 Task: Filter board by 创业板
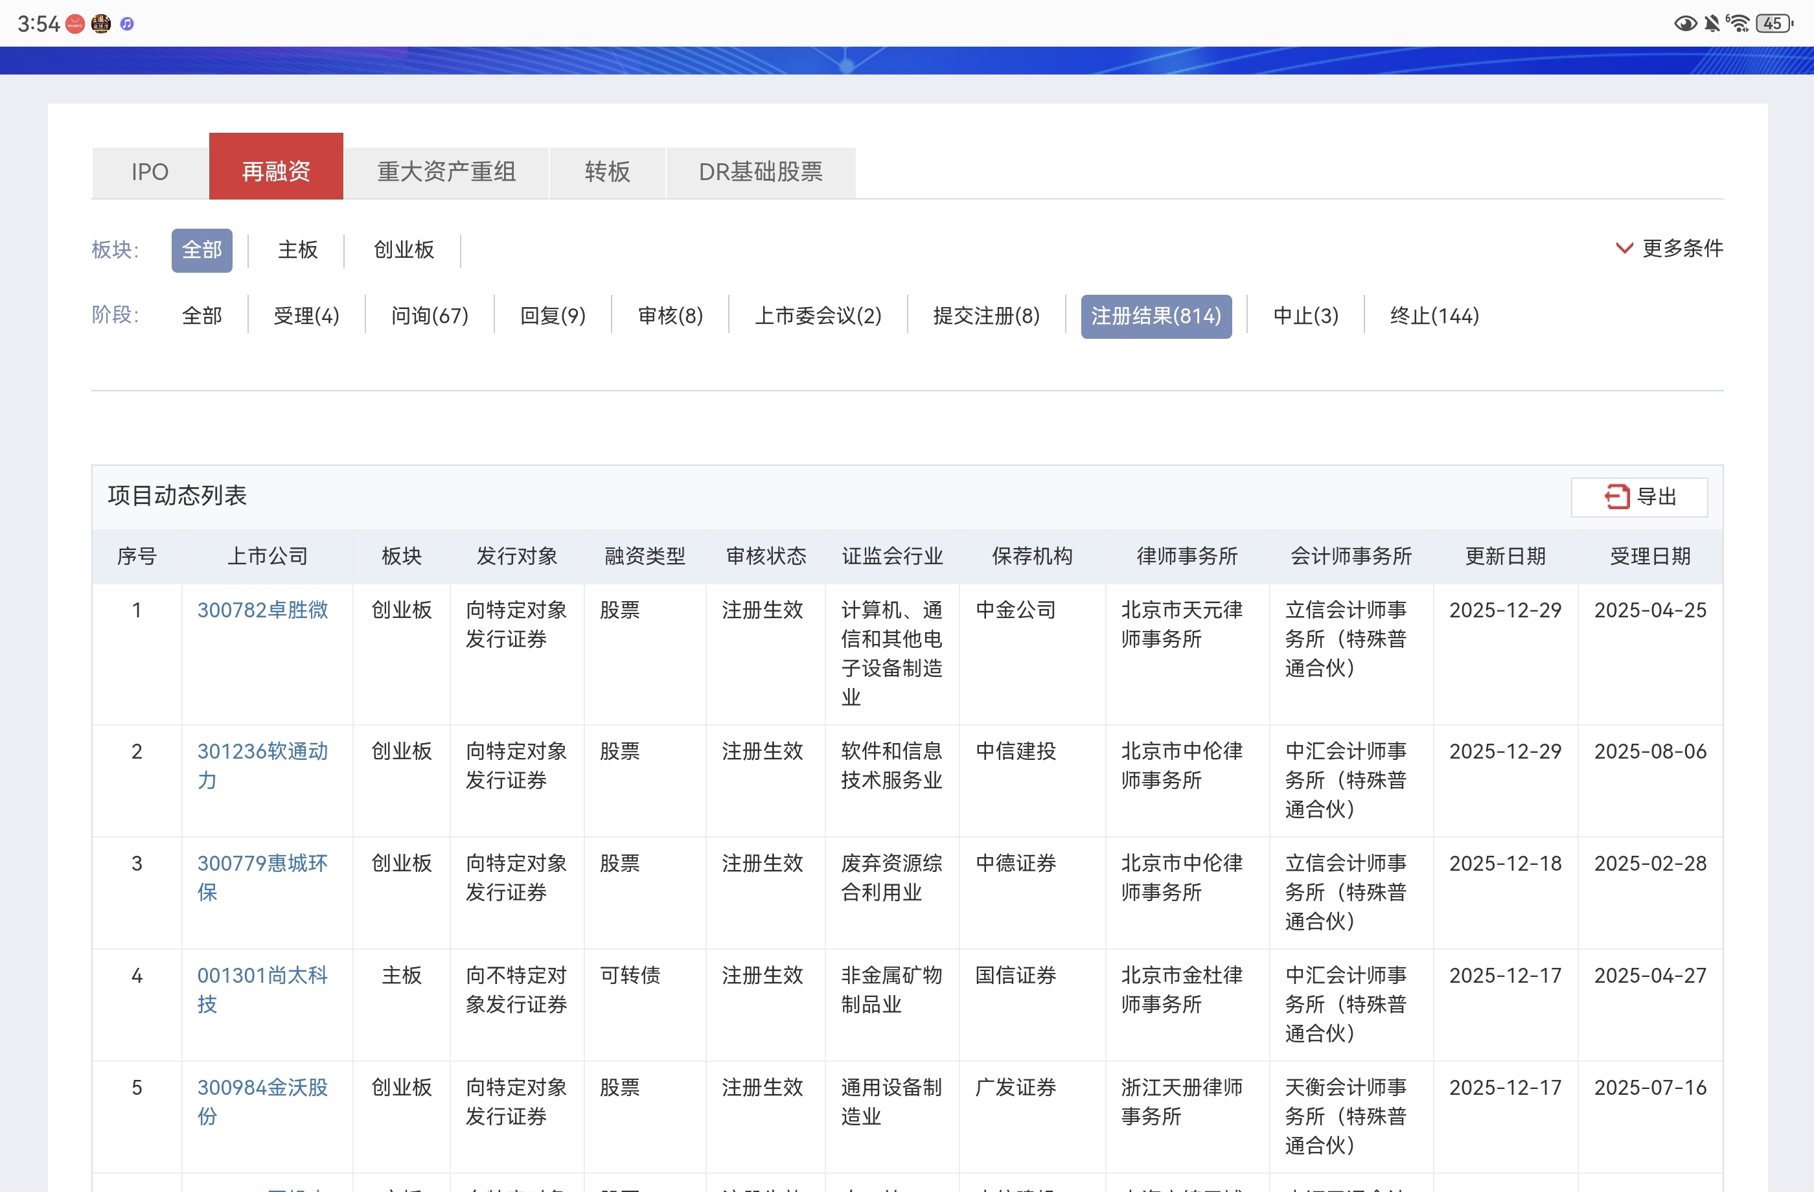click(x=403, y=250)
